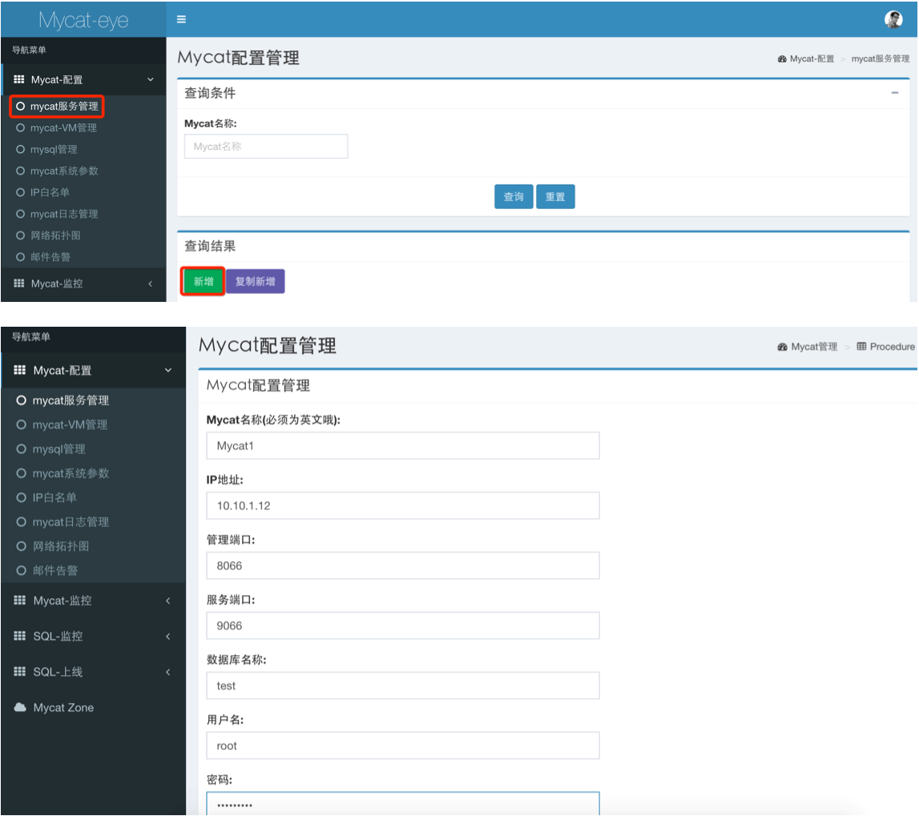
Task: Click the dashboard icon beside Mycat管理 breadcrumb
Action: [x=782, y=347]
